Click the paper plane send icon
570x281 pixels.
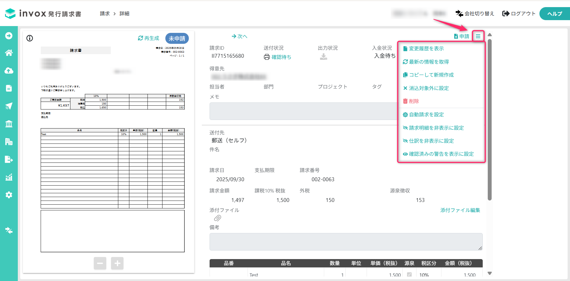click(9, 106)
